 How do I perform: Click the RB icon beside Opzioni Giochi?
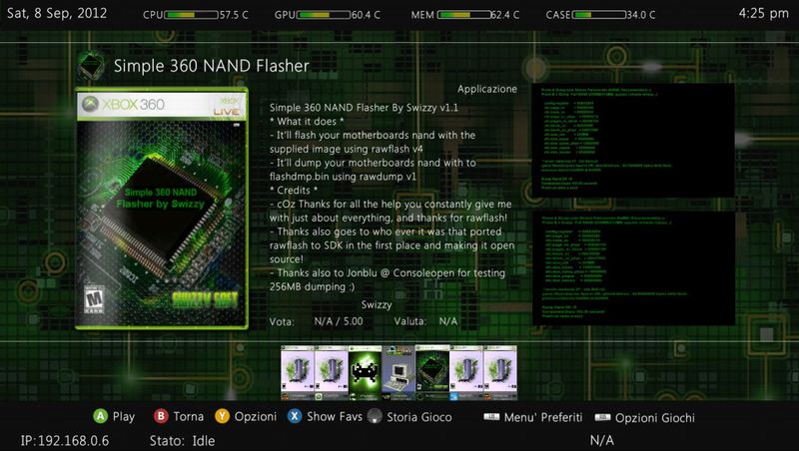click(x=601, y=417)
